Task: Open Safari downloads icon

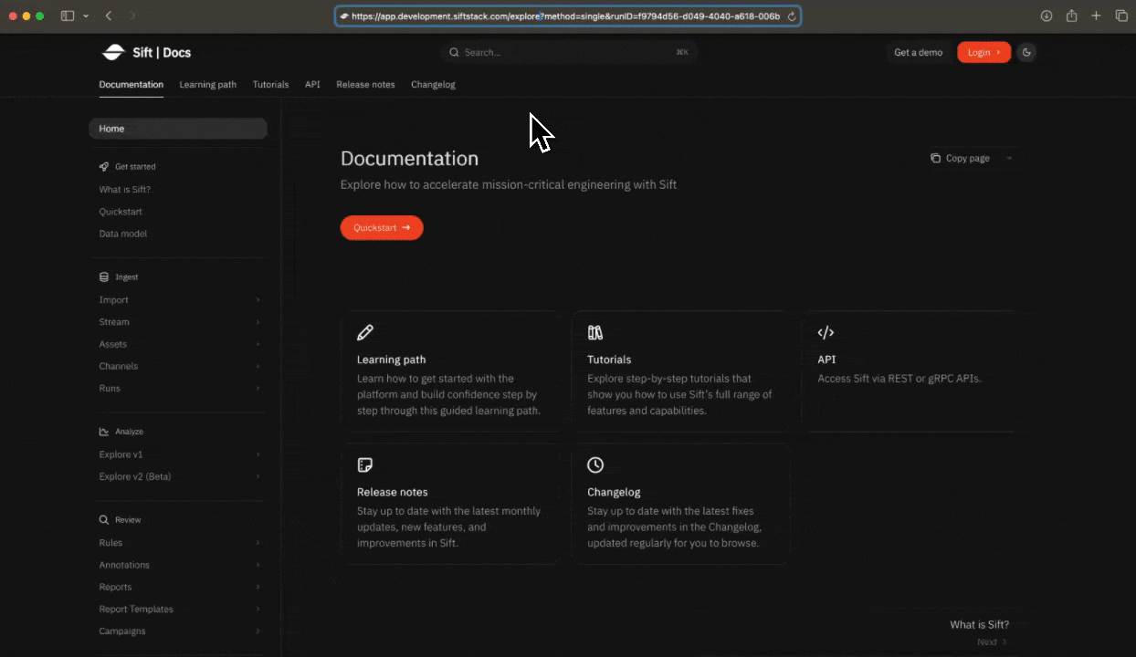Action: [1047, 16]
